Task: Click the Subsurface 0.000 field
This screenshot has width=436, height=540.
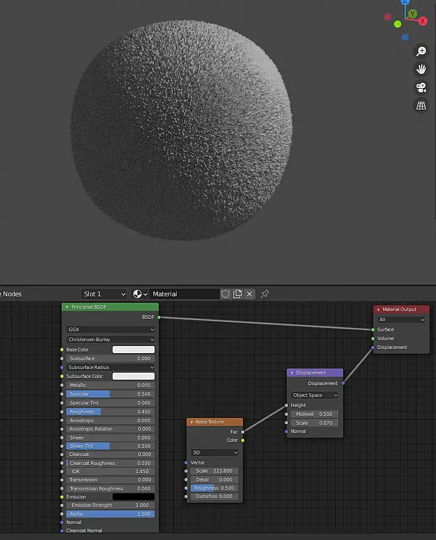Action: (x=110, y=358)
